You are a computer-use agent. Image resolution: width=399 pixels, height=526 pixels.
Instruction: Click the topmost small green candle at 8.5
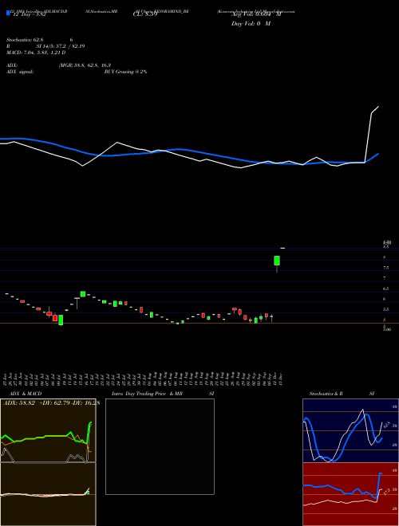[x=282, y=248]
